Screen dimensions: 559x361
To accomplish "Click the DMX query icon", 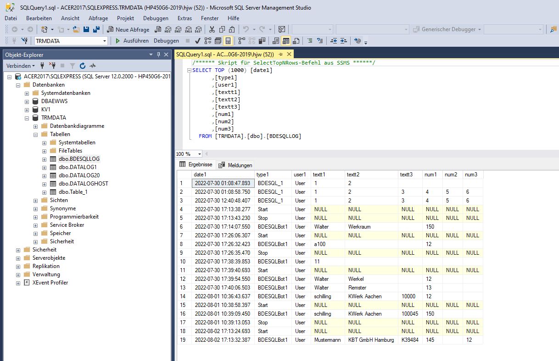I will pyautogui.click(x=178, y=29).
